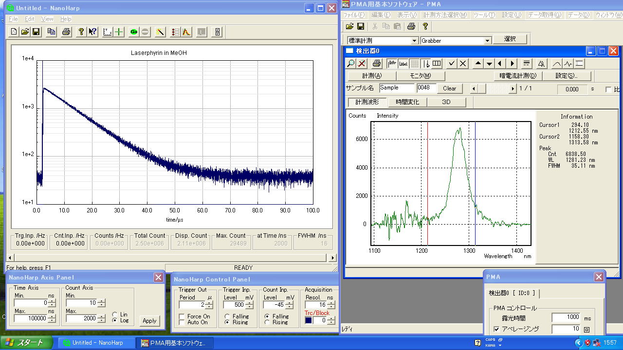Enable the Force On checkbox
The width and height of the screenshot is (623, 350).
pyautogui.click(x=182, y=316)
